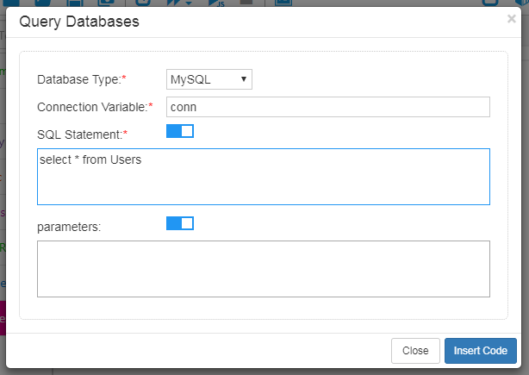This screenshot has width=529, height=375.
Task: Click the Query Databases dialog title
Action: [x=79, y=22]
